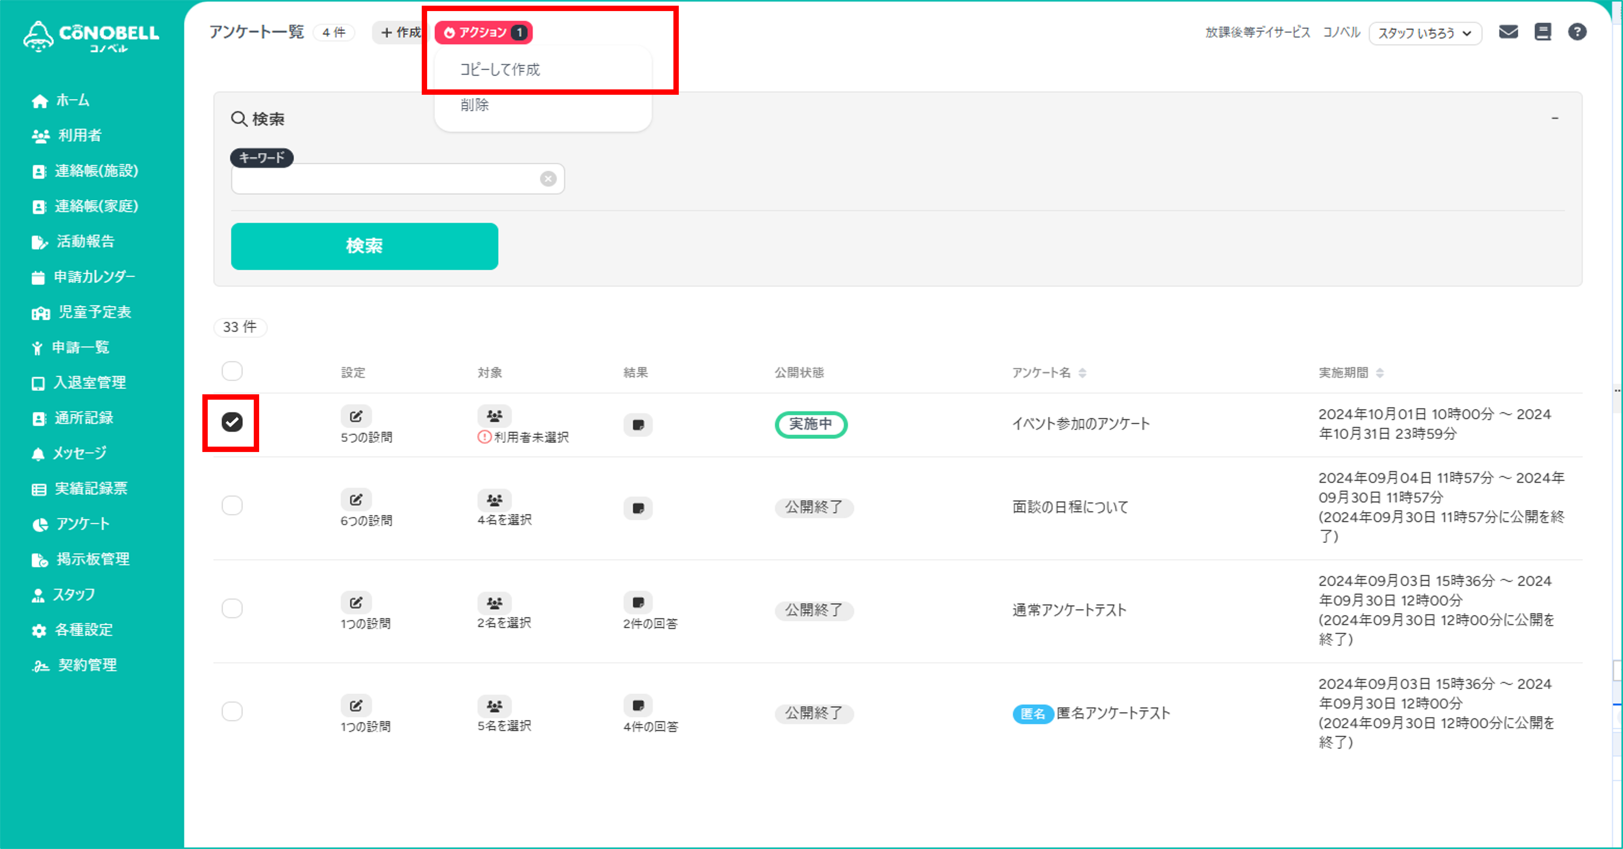This screenshot has width=1623, height=849.
Task: Open アンケート in sidebar
Action: pyautogui.click(x=71, y=524)
